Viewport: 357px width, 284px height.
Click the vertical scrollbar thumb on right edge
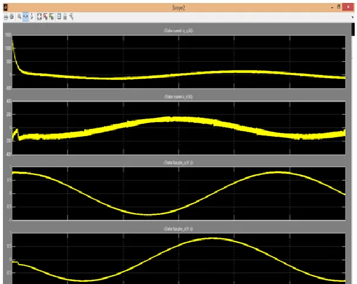click(353, 29)
